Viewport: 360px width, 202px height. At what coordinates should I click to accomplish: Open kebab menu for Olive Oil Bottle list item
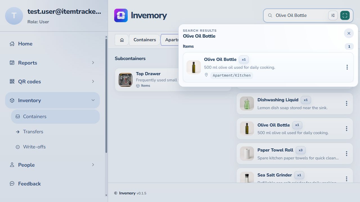[346, 128]
